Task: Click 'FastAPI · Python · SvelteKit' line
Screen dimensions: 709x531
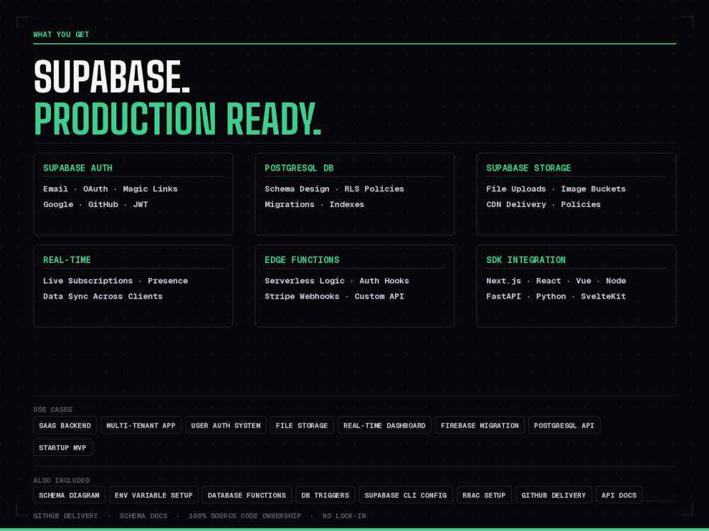Action: (556, 296)
